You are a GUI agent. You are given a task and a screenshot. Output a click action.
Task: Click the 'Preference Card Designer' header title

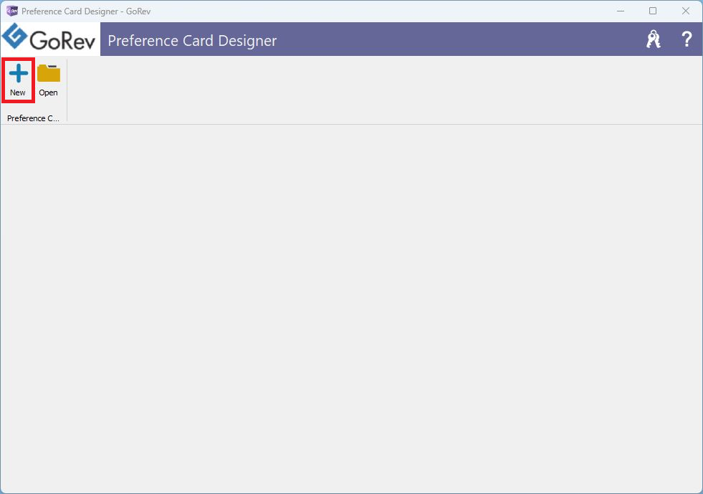coord(192,41)
